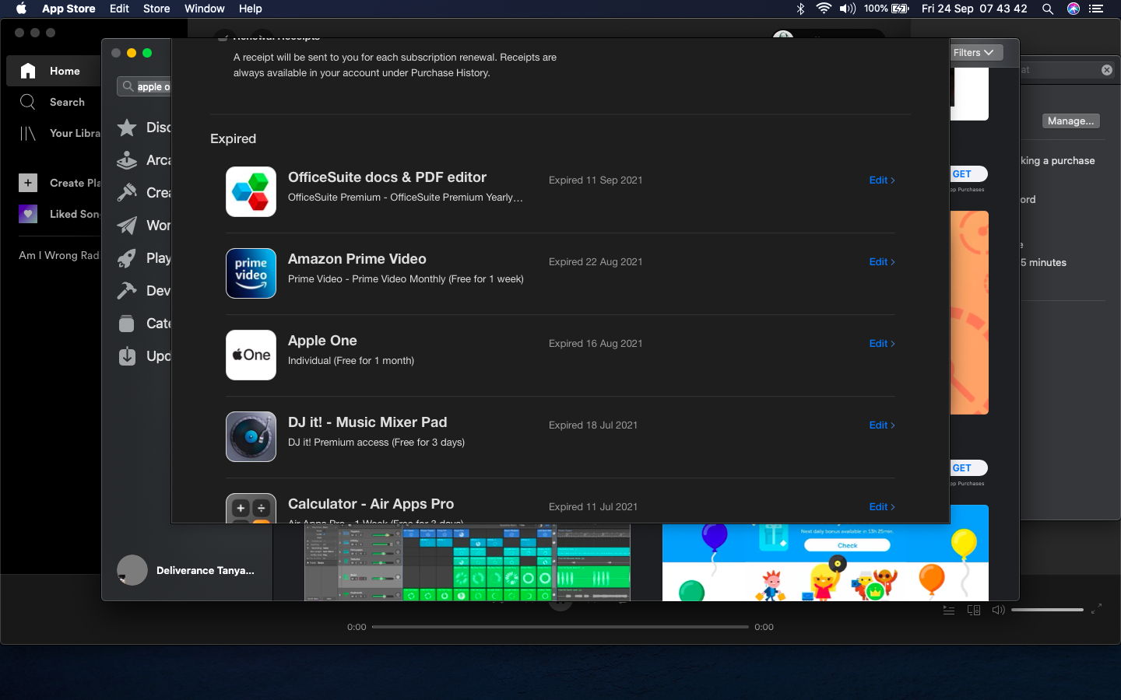Open the Wi-Fi status menu
This screenshot has width=1121, height=700.
pyautogui.click(x=824, y=9)
